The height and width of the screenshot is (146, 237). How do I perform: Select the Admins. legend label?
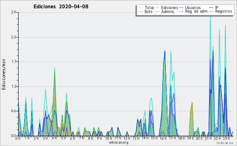tap(168, 11)
